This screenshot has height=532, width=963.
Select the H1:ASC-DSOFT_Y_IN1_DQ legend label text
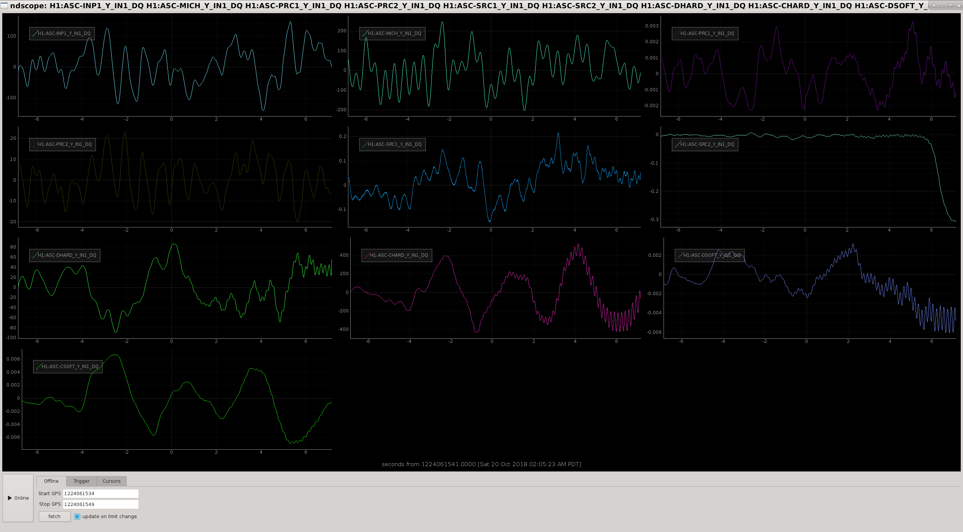[x=712, y=255]
